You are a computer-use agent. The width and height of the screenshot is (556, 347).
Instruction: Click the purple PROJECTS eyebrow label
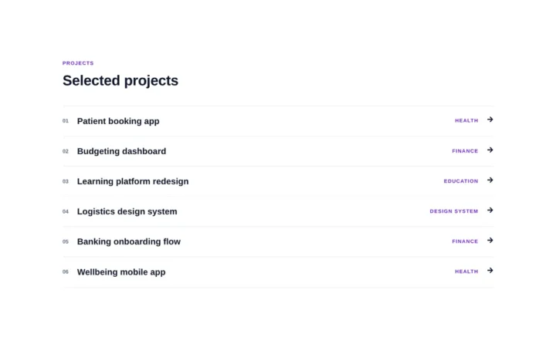tap(78, 63)
